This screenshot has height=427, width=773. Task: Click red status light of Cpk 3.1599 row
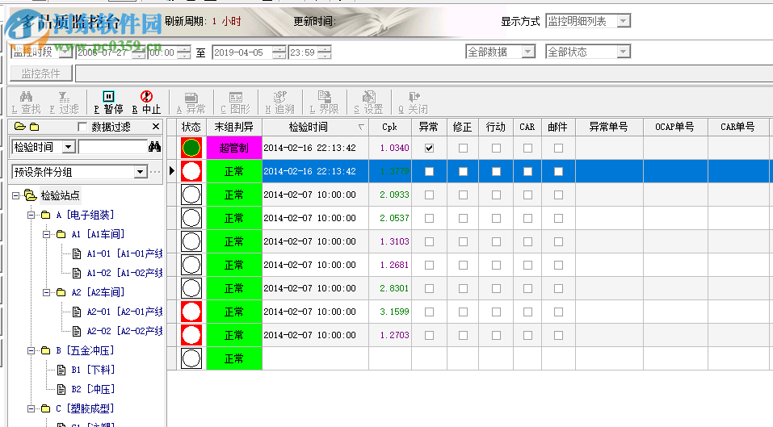(x=191, y=312)
